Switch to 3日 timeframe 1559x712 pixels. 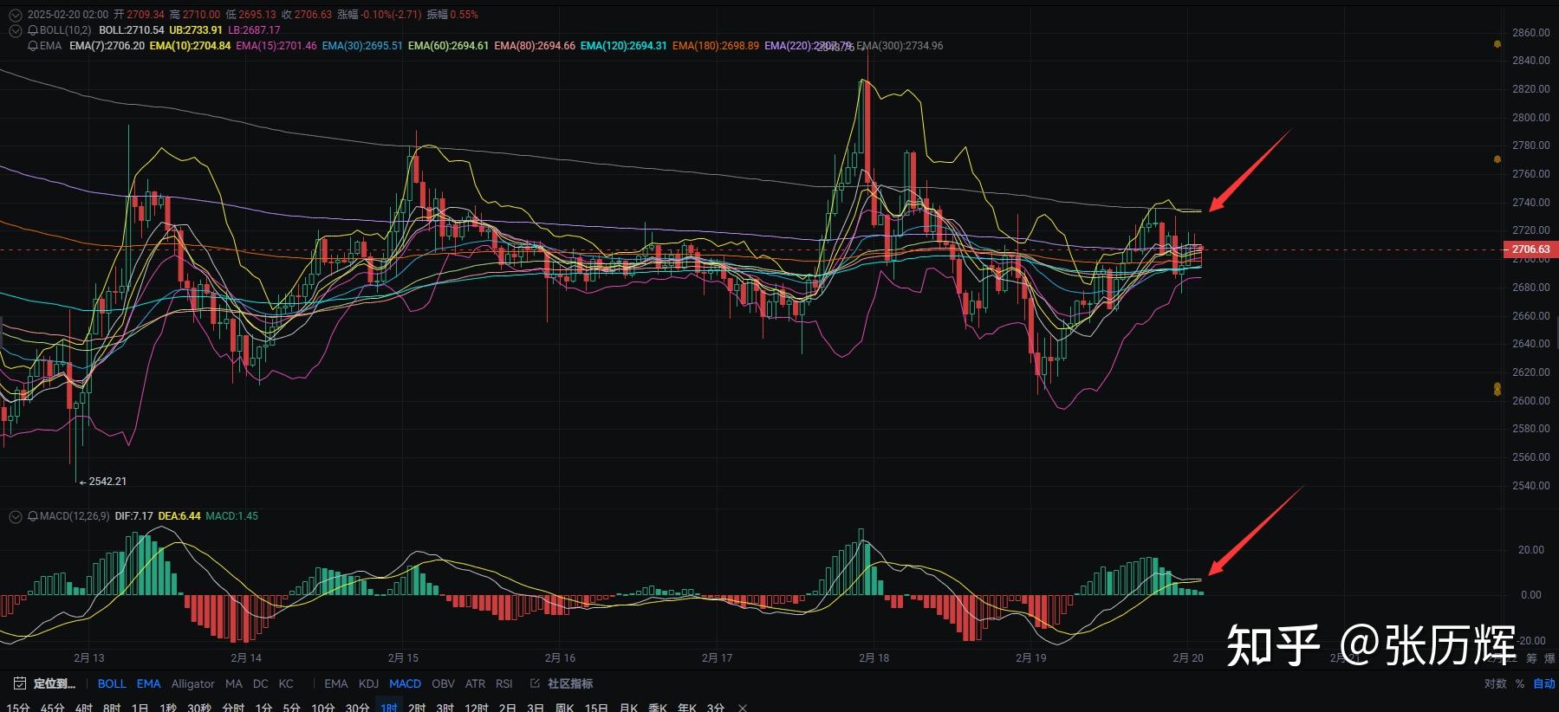click(x=536, y=707)
